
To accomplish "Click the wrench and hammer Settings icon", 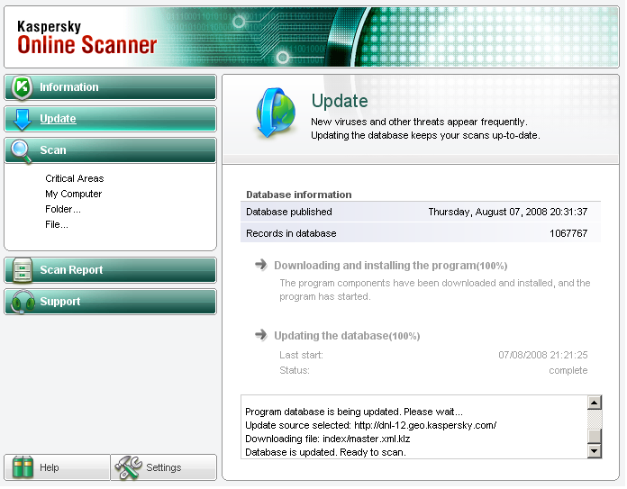I will coord(128,468).
